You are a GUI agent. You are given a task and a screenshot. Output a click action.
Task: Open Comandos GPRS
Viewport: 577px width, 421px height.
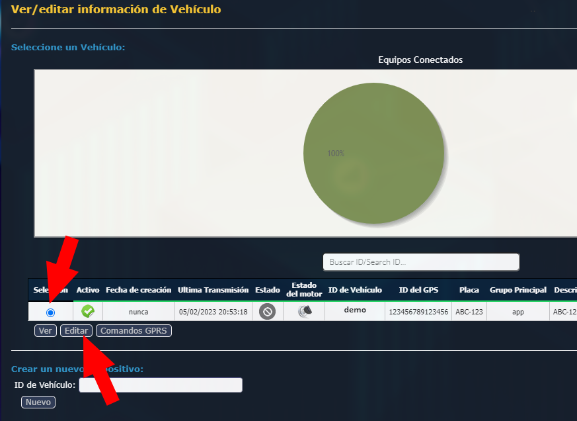pos(134,331)
